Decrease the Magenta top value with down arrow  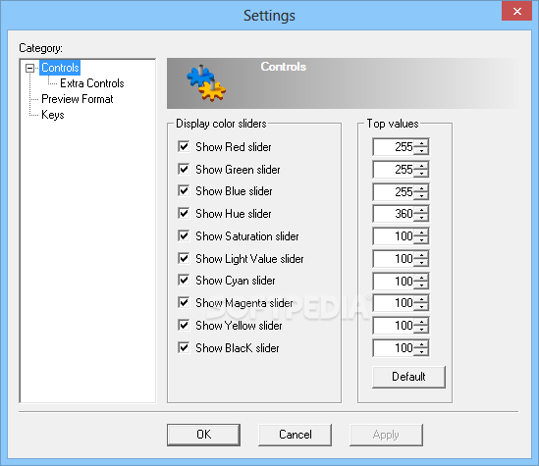[x=421, y=307]
